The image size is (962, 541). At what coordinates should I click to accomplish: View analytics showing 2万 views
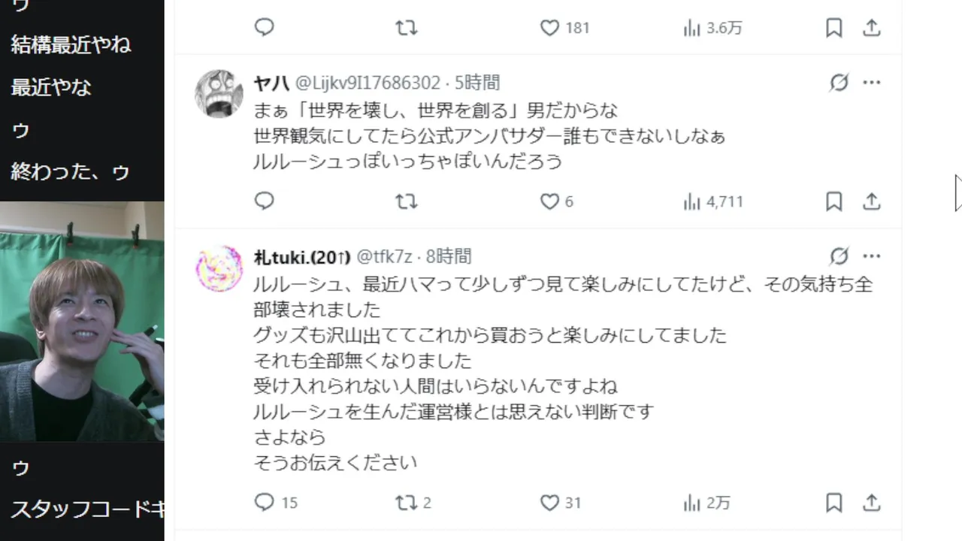click(x=706, y=503)
